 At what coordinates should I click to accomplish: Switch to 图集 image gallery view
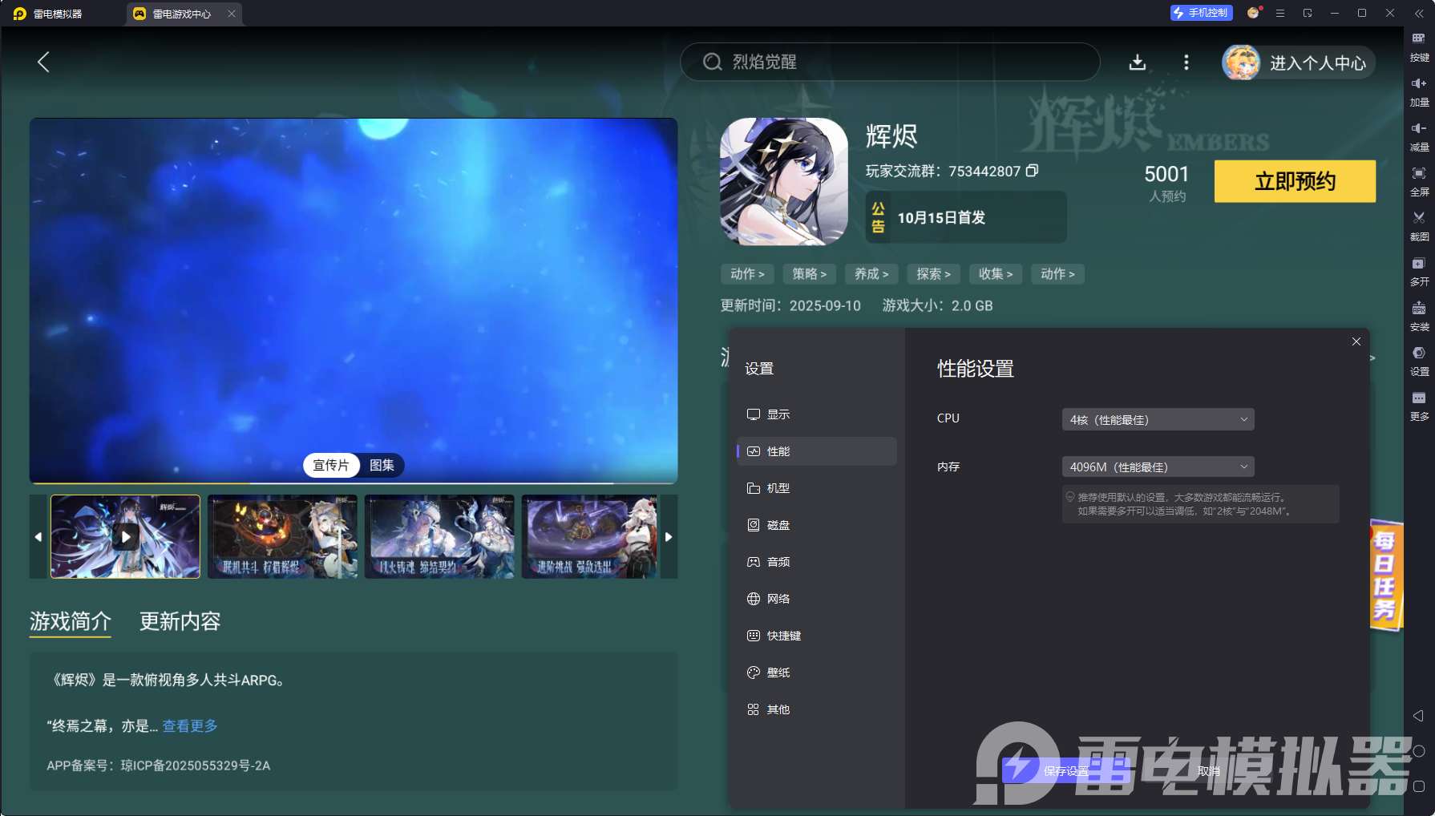[x=383, y=465]
